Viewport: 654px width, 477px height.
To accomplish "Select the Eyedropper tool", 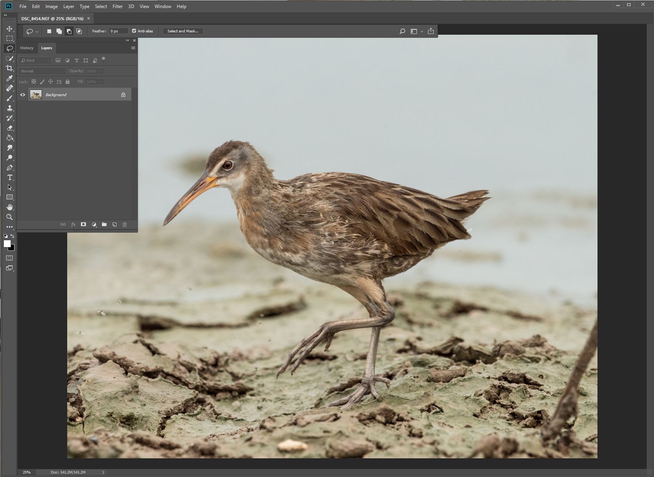I will (x=10, y=78).
